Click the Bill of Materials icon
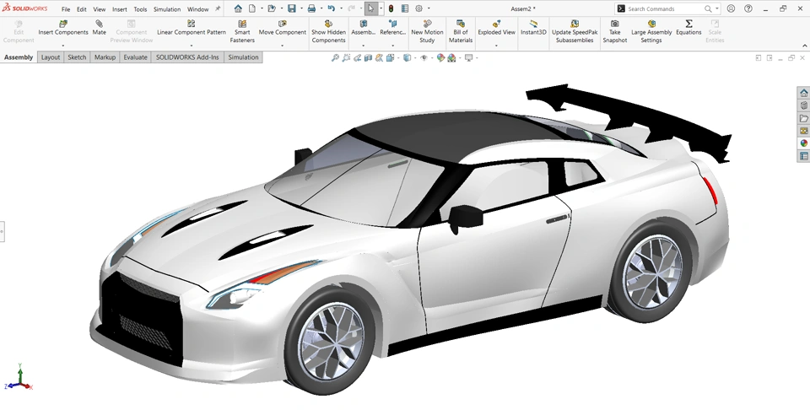The height and width of the screenshot is (410, 810). coord(461,24)
